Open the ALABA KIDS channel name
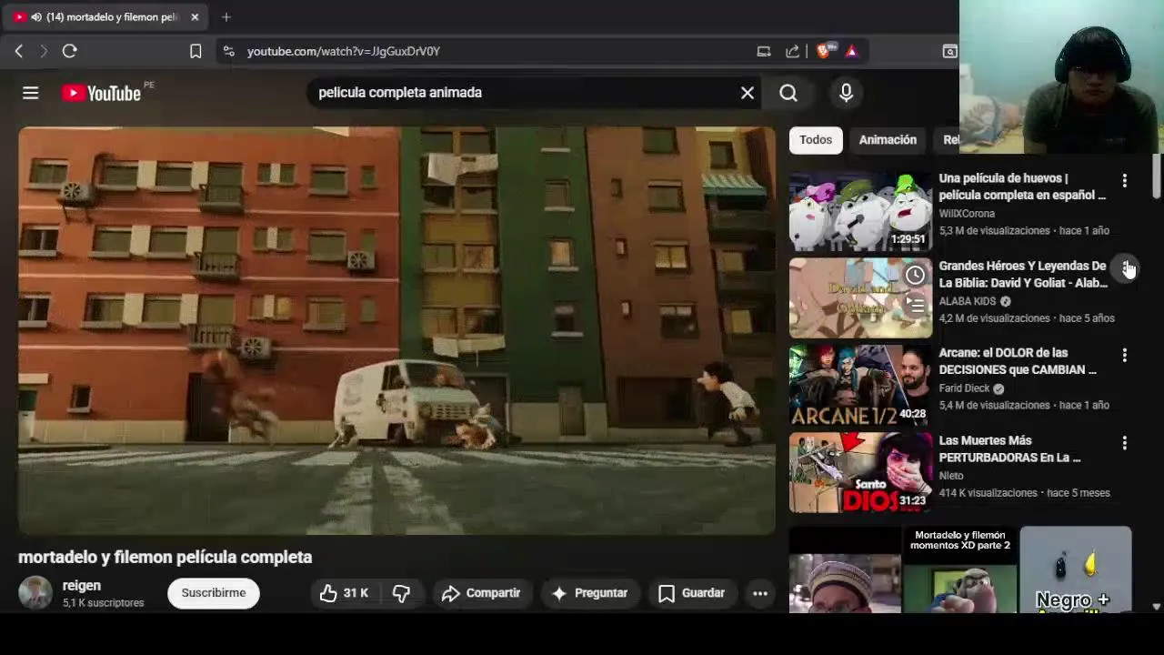The height and width of the screenshot is (655, 1164). [968, 301]
